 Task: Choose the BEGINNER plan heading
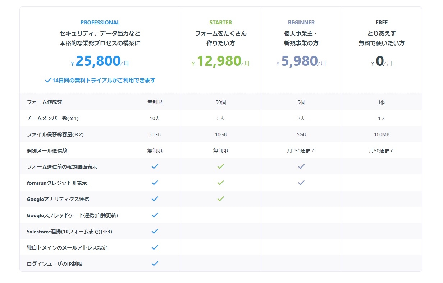301,23
